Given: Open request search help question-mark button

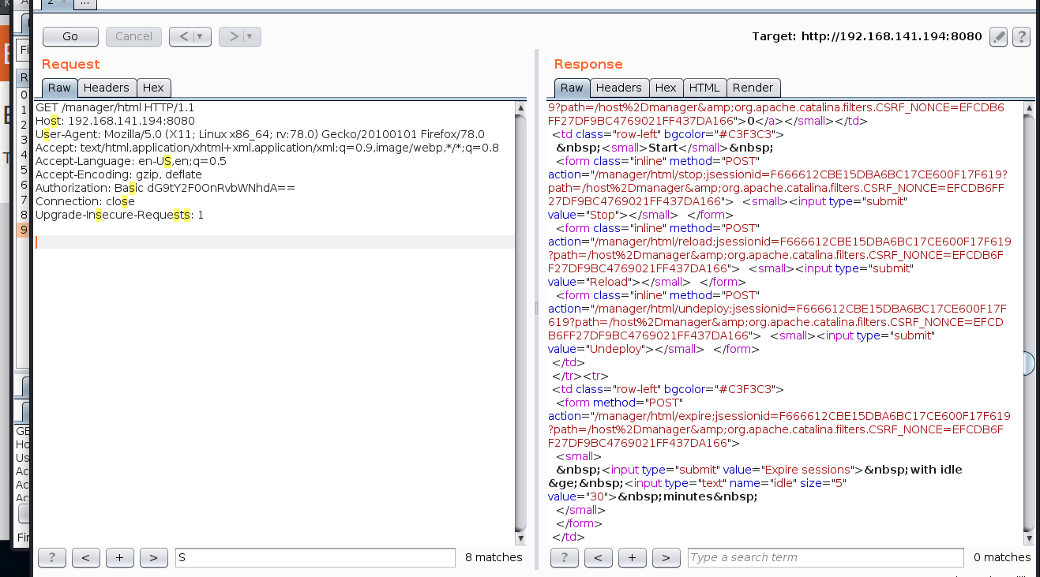Looking at the screenshot, I should coord(51,557).
